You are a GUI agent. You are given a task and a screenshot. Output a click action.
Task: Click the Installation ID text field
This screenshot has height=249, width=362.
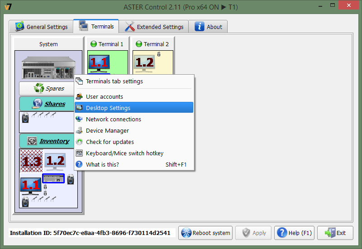pos(92,233)
